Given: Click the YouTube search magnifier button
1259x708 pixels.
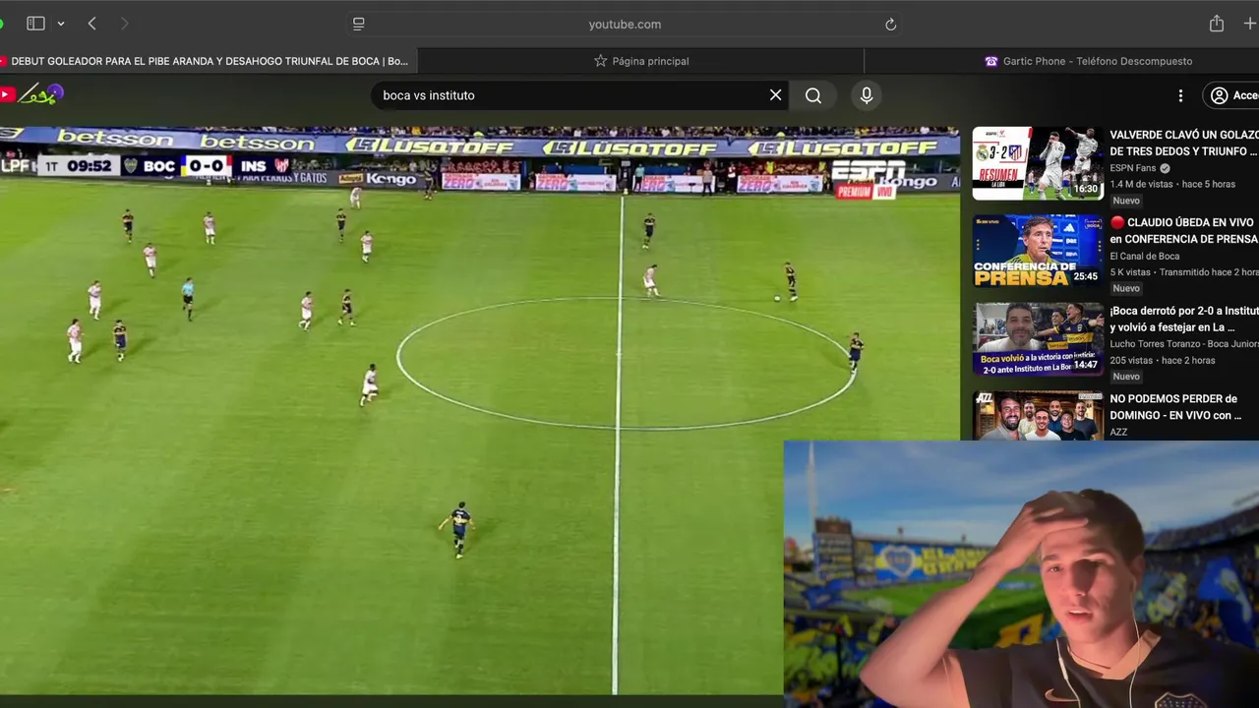Looking at the screenshot, I should (x=813, y=95).
